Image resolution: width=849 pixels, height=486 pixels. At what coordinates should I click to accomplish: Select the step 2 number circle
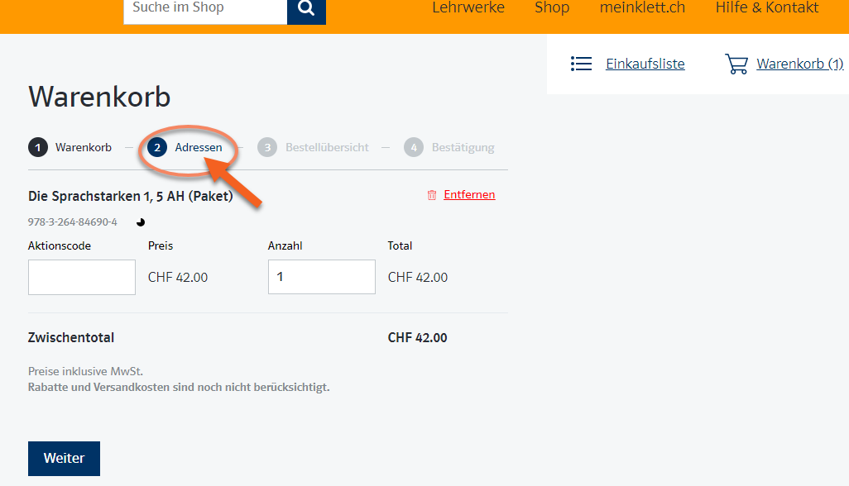[x=157, y=148]
